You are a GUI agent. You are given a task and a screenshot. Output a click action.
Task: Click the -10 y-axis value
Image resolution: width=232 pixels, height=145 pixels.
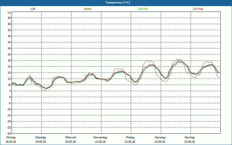[9, 109]
